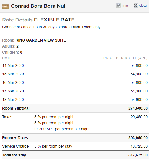The image size is (149, 163).
Task: Select the Conrad Bora Bora Nui title
Action: pos(38,6)
